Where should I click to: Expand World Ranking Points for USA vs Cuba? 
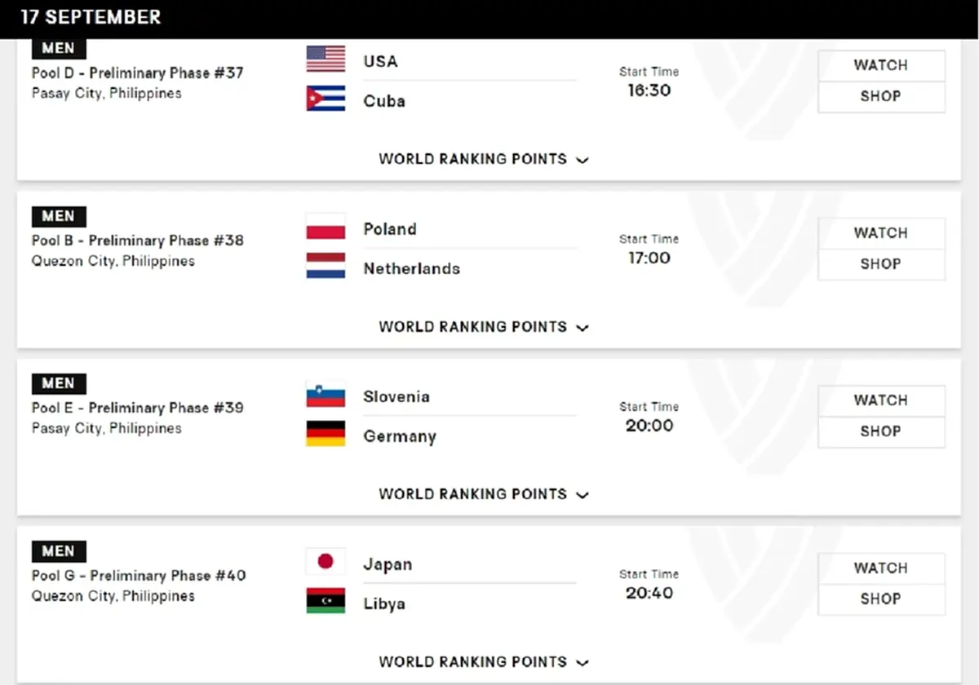(x=483, y=159)
